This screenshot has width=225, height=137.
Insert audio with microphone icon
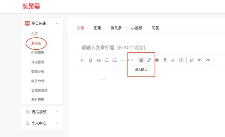click(x=165, y=60)
